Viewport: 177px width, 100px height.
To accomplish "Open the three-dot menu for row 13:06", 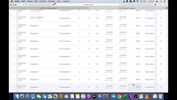I will pyautogui.click(x=161, y=26).
